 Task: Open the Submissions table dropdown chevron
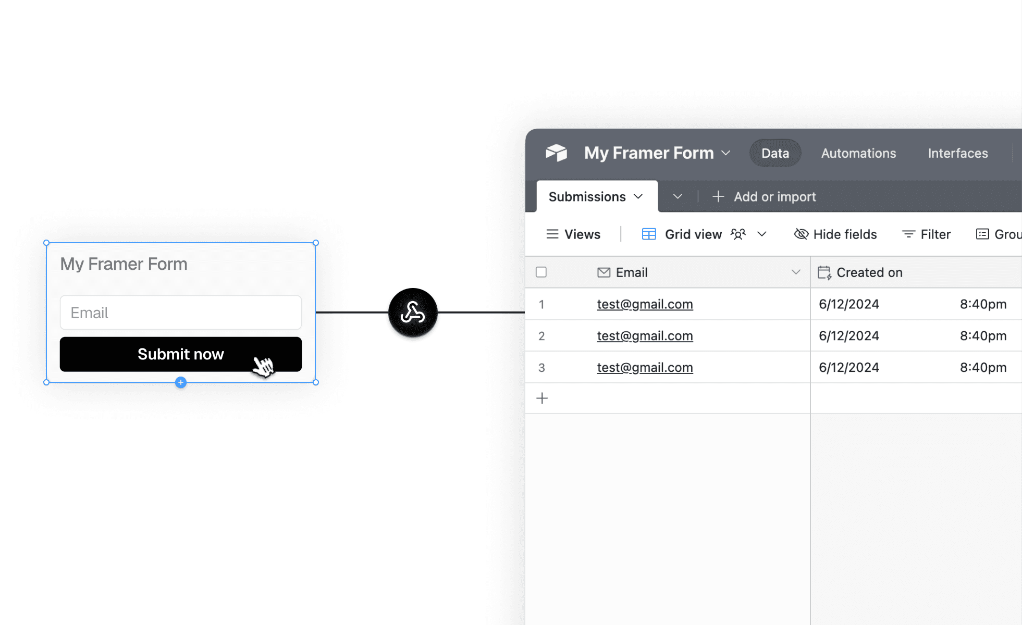pyautogui.click(x=638, y=196)
